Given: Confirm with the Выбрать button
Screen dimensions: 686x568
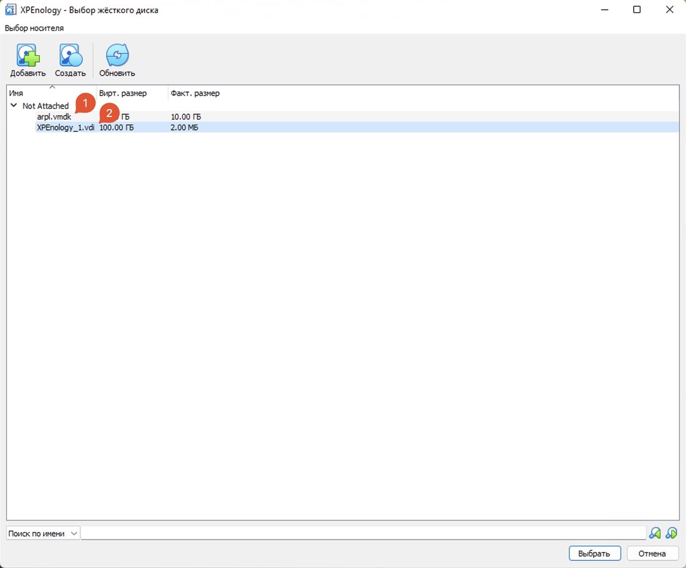Looking at the screenshot, I should 595,553.
